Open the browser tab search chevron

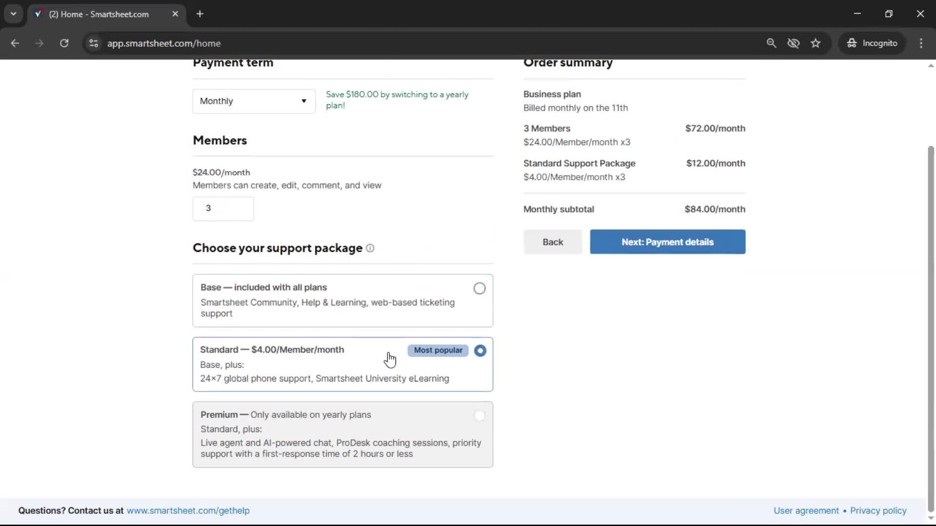coord(13,14)
